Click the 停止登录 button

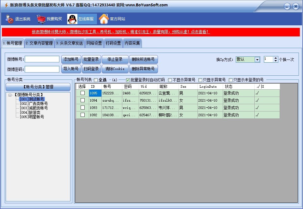pyautogui.click(x=115, y=60)
